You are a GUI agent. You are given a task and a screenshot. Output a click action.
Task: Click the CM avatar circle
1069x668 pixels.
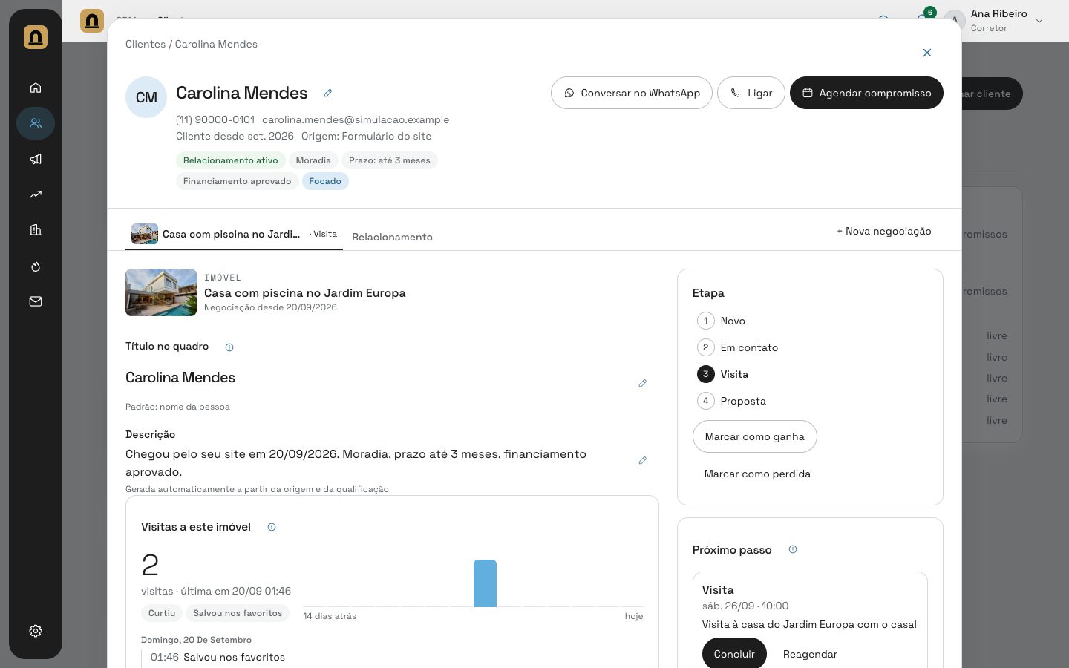point(146,97)
